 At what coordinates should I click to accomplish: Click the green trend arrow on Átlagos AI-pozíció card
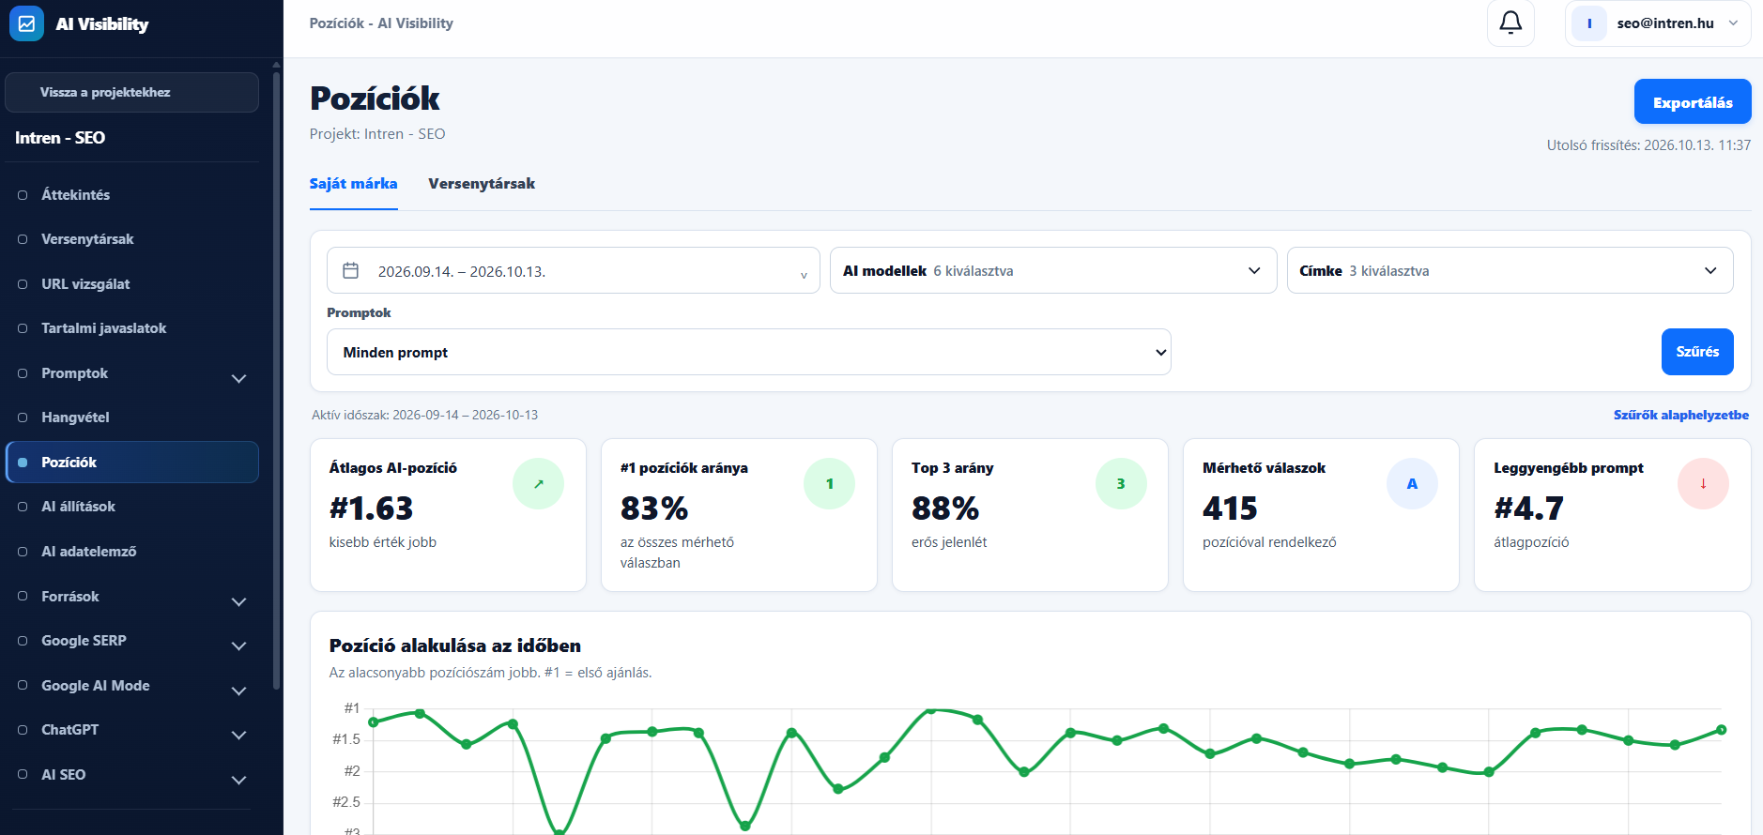click(538, 484)
